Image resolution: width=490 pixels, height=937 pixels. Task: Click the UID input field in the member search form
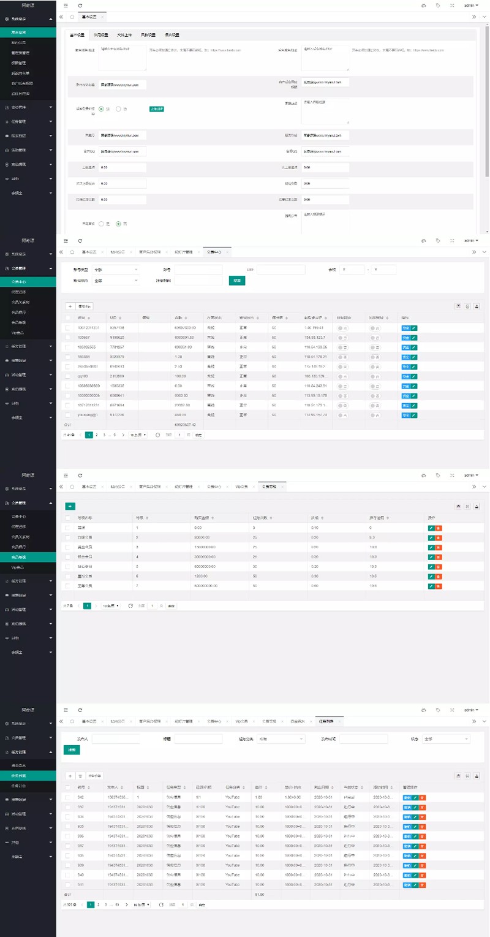coord(281,270)
